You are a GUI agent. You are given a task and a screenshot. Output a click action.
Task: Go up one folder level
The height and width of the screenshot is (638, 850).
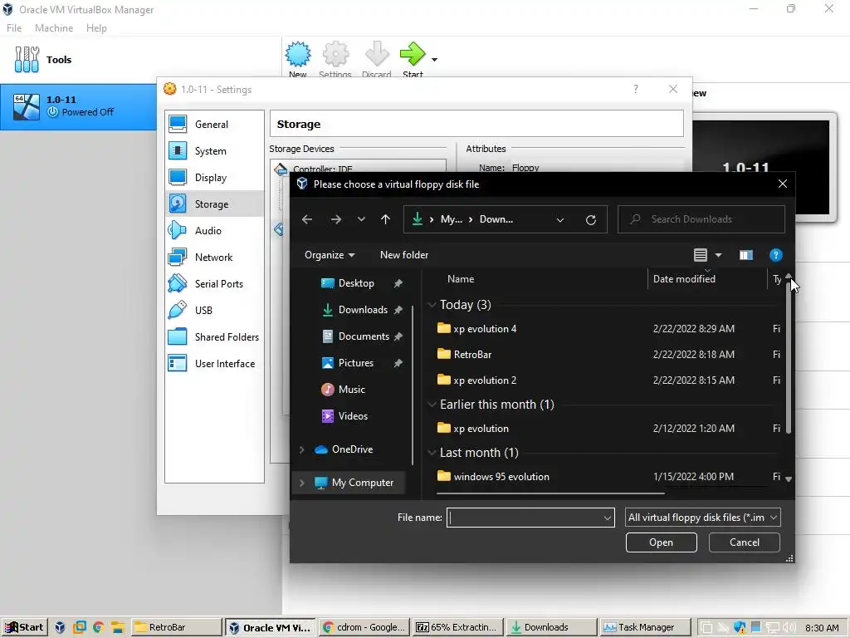[385, 219]
